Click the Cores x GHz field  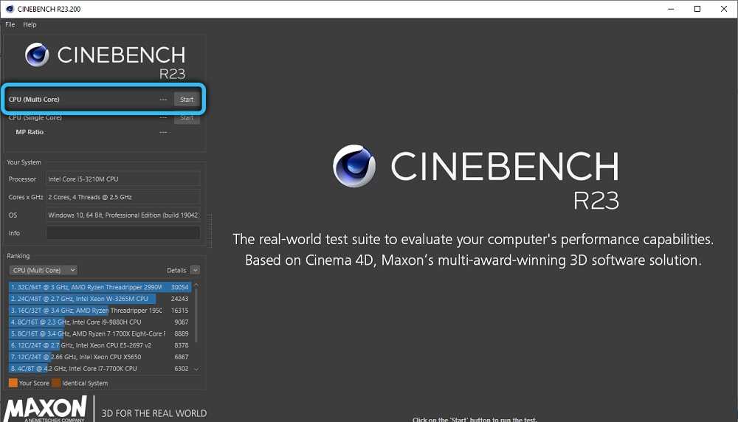coord(123,197)
